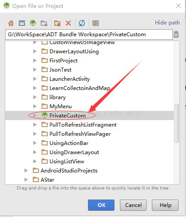Go to Home directory icon
Viewport: 186px width, 217px height.
(11, 23)
